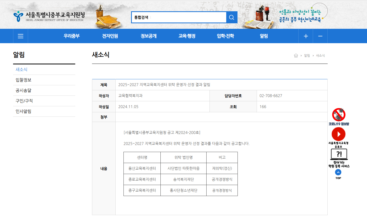
Task: Click the 제목 row label
Action: (104, 85)
